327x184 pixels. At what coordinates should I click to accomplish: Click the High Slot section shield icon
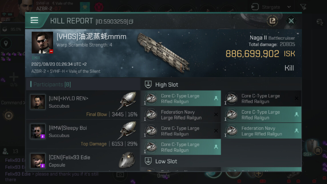tap(148, 85)
